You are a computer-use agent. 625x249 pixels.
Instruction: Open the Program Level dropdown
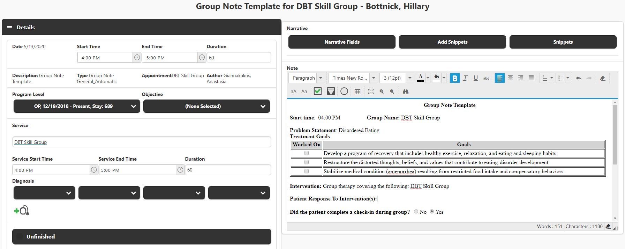(x=77, y=107)
